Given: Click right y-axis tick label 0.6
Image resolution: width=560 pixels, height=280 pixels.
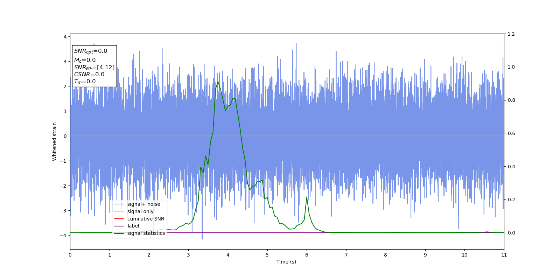Looking at the screenshot, I should [511, 133].
